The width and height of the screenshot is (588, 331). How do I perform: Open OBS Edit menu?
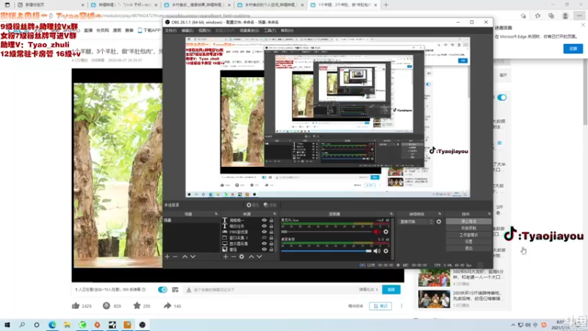point(187,30)
